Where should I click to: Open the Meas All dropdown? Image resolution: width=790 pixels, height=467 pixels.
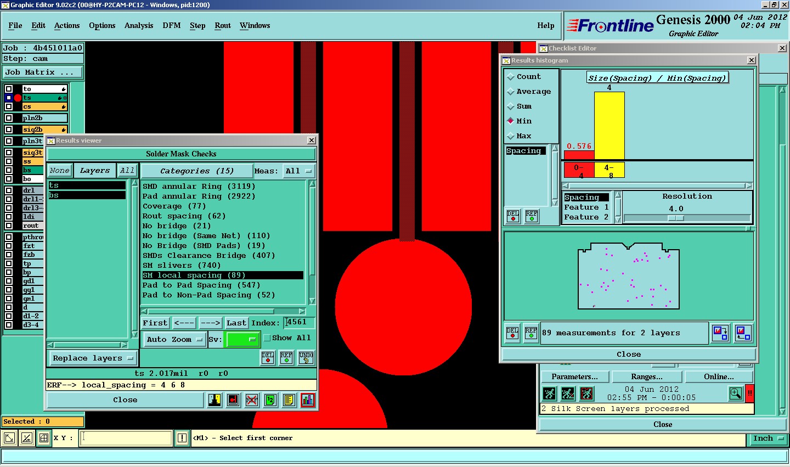point(299,171)
